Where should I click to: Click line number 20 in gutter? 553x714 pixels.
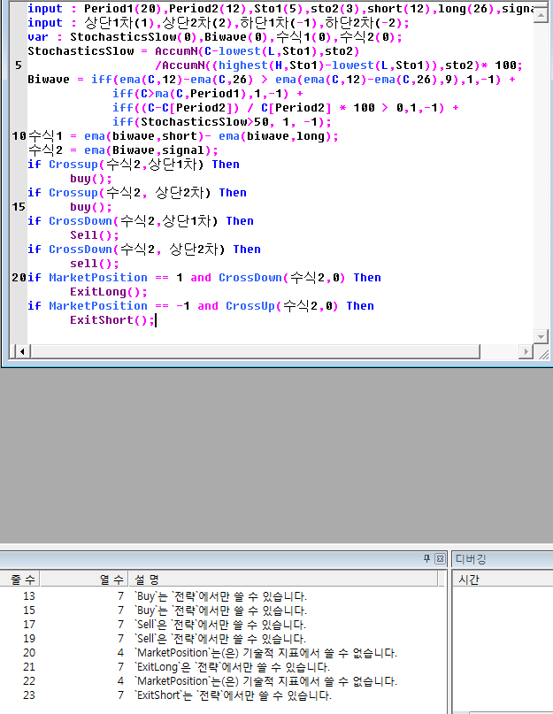(19, 277)
